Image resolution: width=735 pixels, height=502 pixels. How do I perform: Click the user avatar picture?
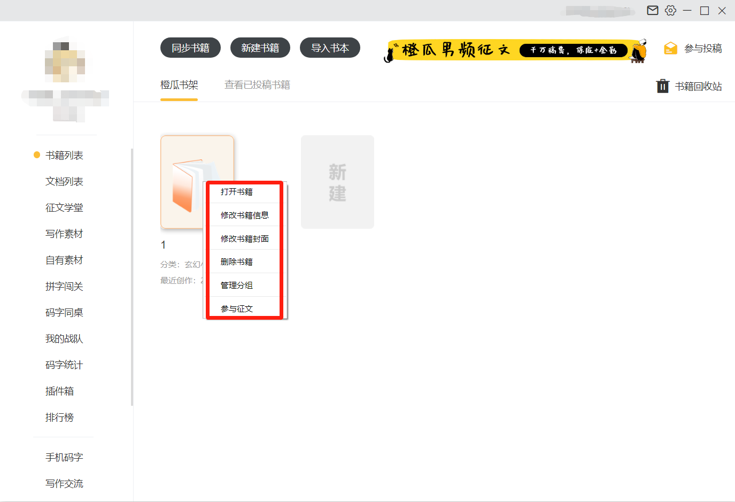(65, 62)
